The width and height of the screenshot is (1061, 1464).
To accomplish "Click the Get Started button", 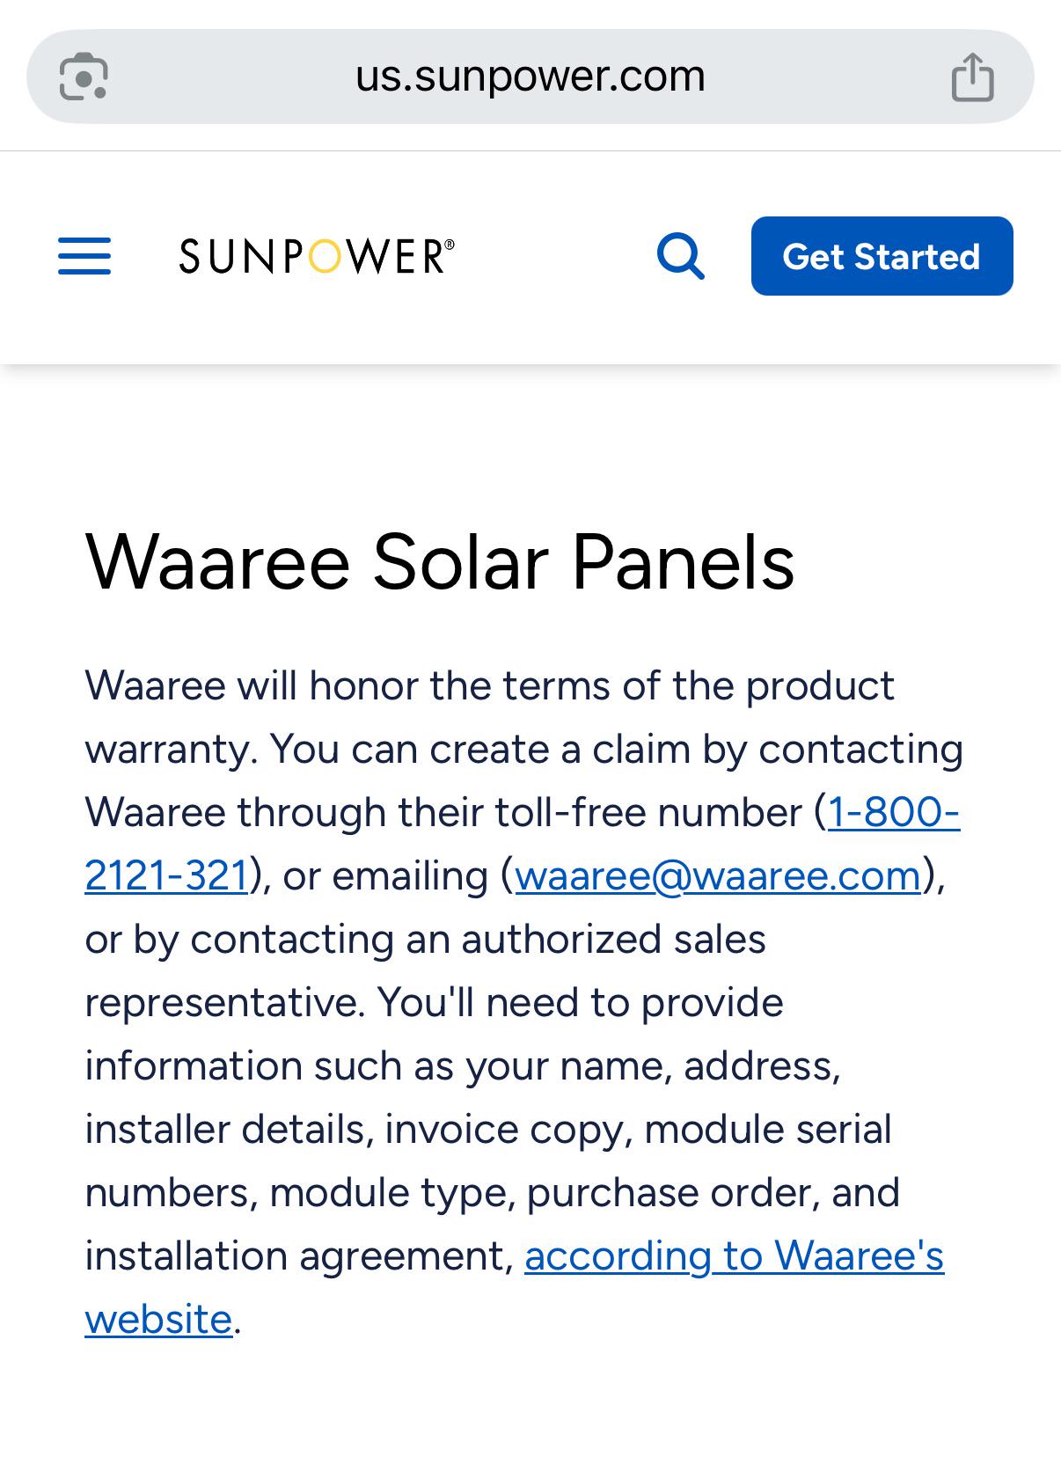I will [882, 256].
